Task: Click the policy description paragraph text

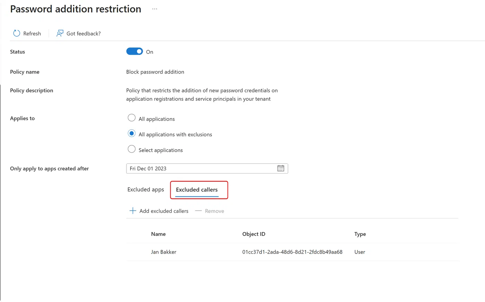Action: click(x=202, y=95)
